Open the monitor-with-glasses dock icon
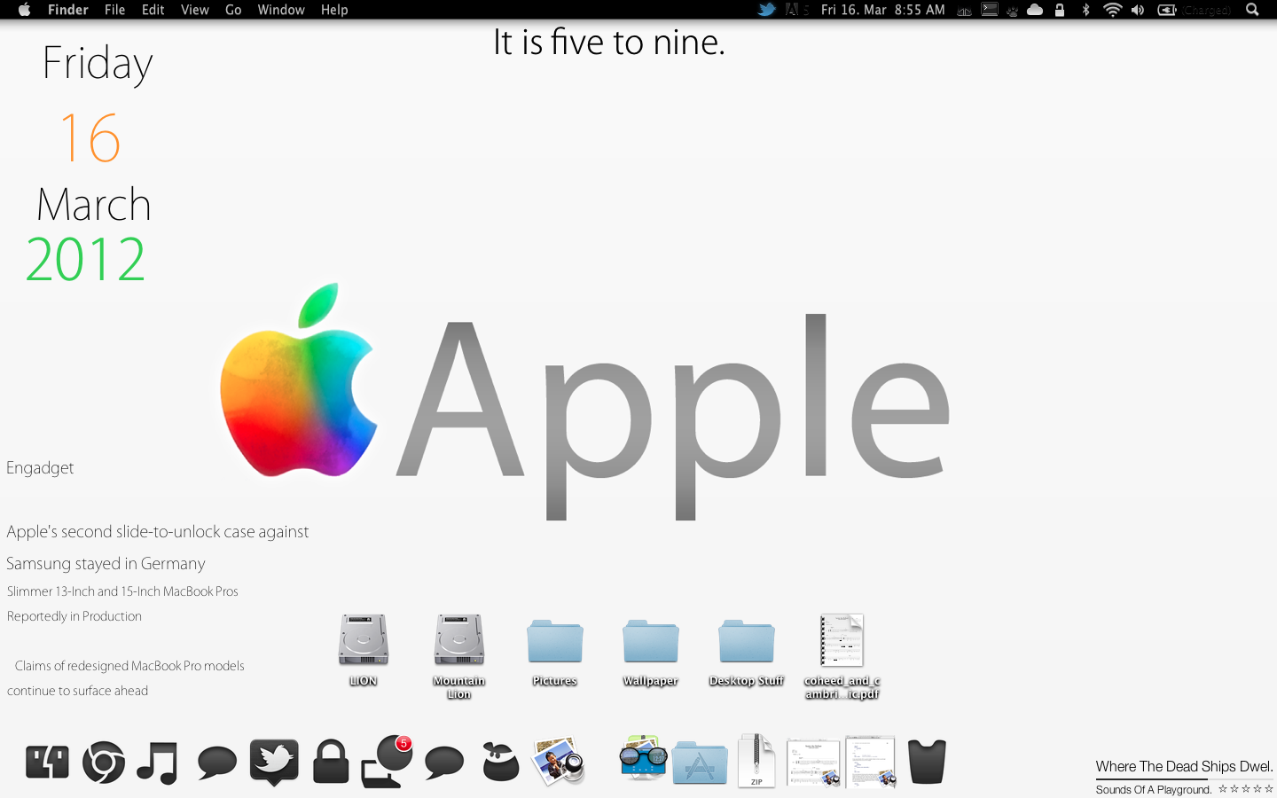 point(643,757)
